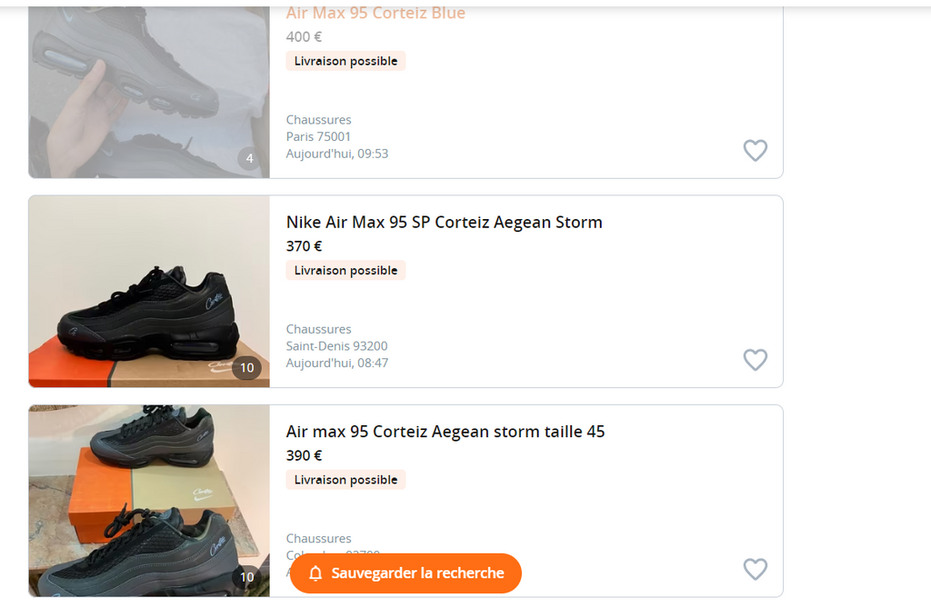Click the 370 € price
This screenshot has height=608, width=931.
(304, 246)
